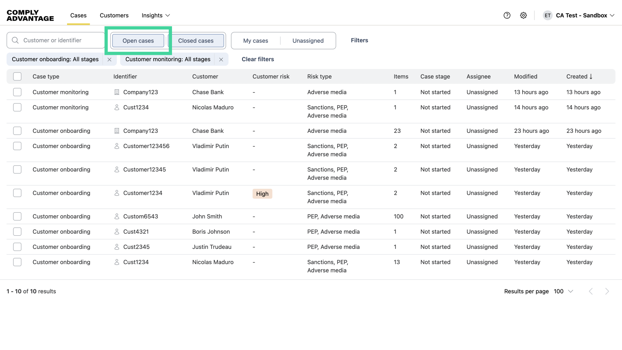Open the help question mark icon
622x350 pixels.
coord(507,15)
